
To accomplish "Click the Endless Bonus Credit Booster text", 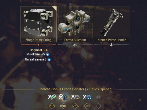I will coord(61,89).
